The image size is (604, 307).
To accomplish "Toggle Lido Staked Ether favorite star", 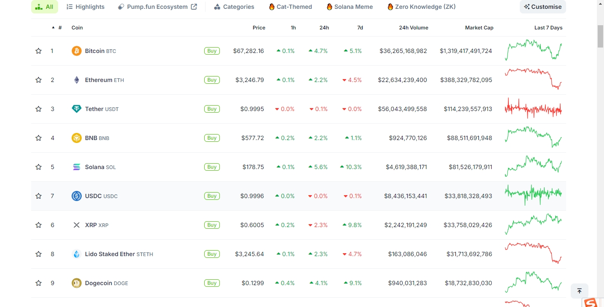I will (38, 254).
